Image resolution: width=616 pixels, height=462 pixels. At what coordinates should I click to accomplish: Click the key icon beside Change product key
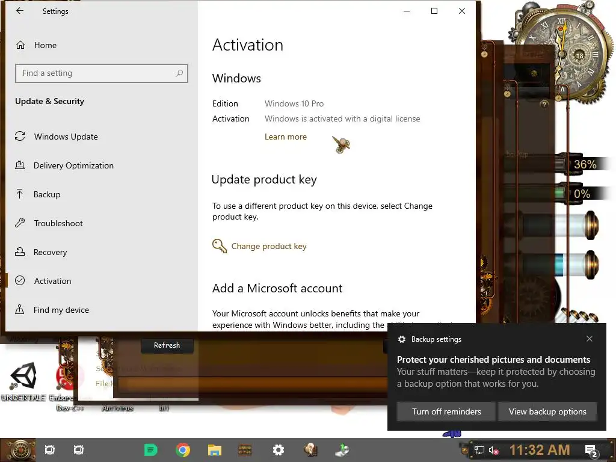pos(220,246)
